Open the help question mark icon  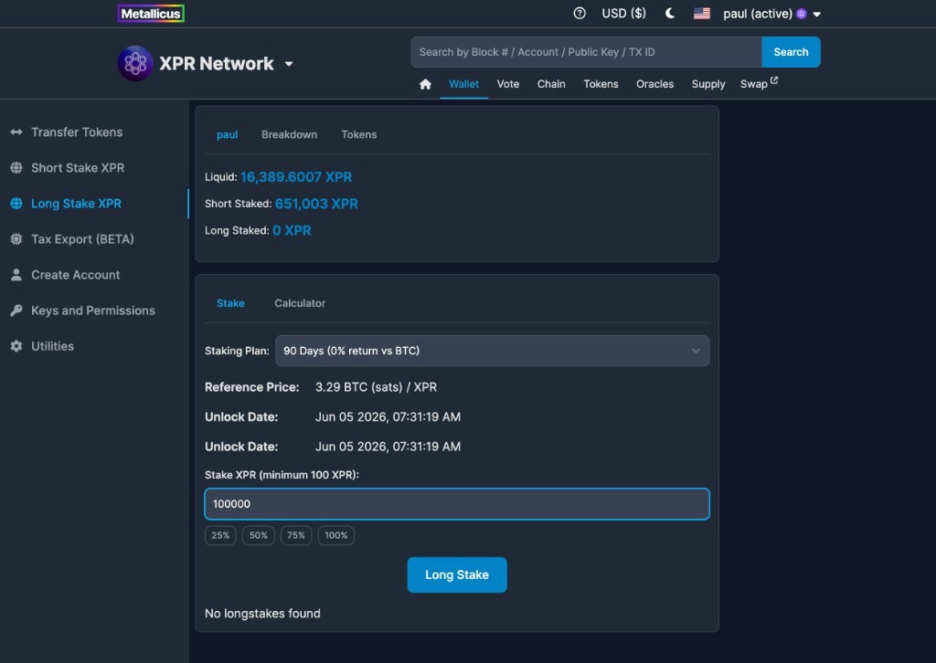[x=580, y=13]
